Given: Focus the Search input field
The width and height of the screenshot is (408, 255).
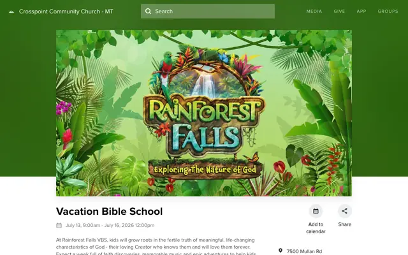Looking at the screenshot, I should [x=208, y=11].
